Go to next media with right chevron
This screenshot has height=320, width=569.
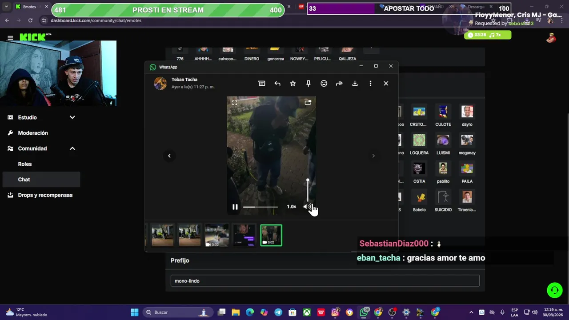coord(373,156)
